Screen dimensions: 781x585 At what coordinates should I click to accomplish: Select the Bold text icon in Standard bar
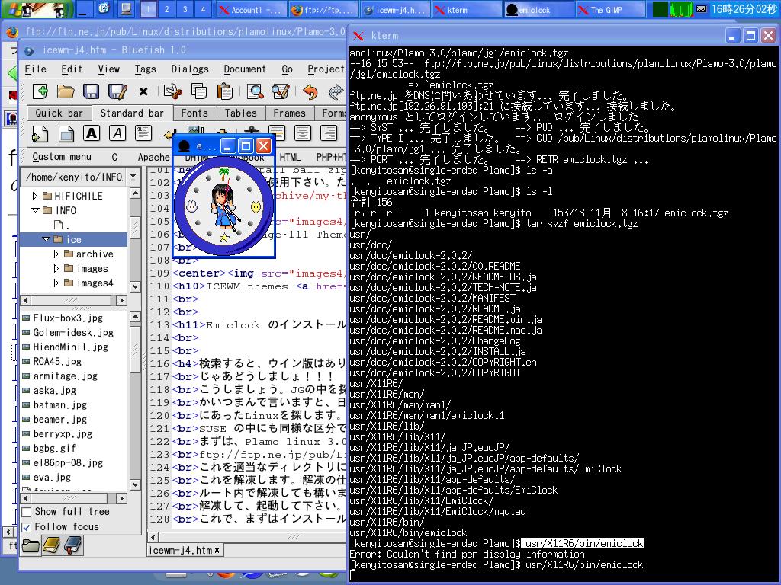90,131
